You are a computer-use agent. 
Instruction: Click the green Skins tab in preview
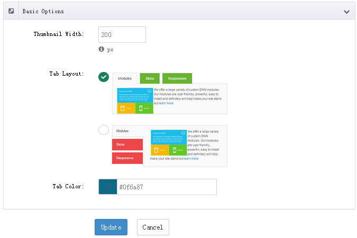point(150,78)
